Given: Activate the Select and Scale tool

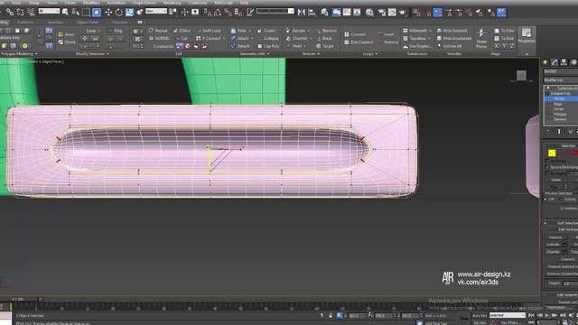Looking at the screenshot, I should click(x=129, y=12).
